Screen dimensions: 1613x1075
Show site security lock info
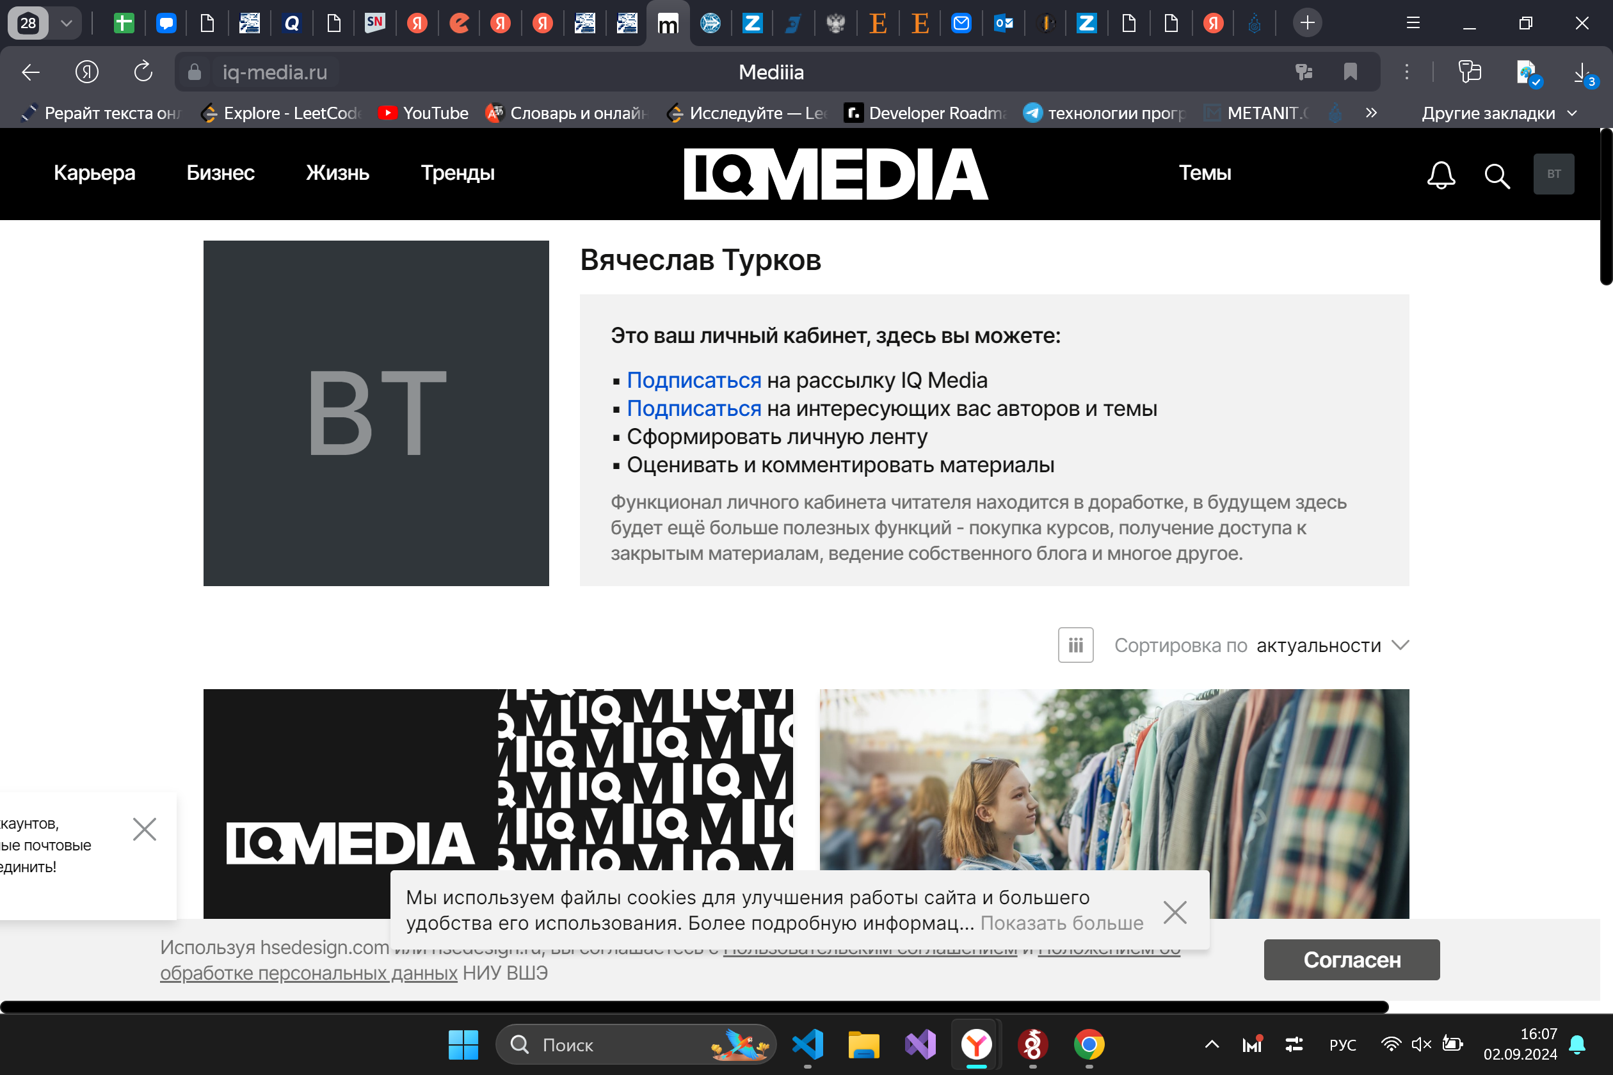[x=195, y=72]
